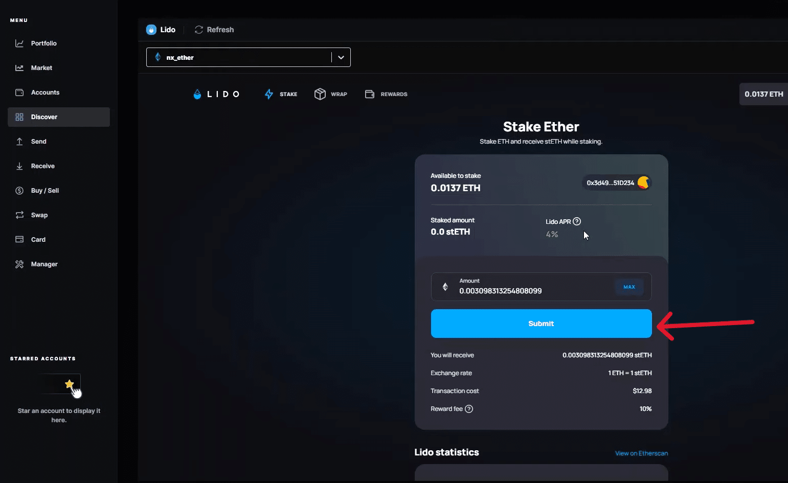Click the account dropdown chevron arrow
Screen dimensions: 788x483
pos(341,57)
